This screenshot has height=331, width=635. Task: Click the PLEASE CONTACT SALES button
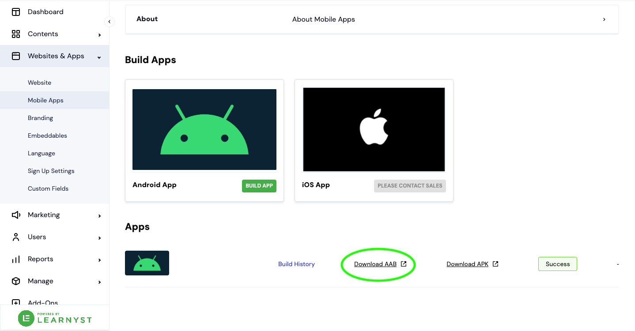pos(410,186)
